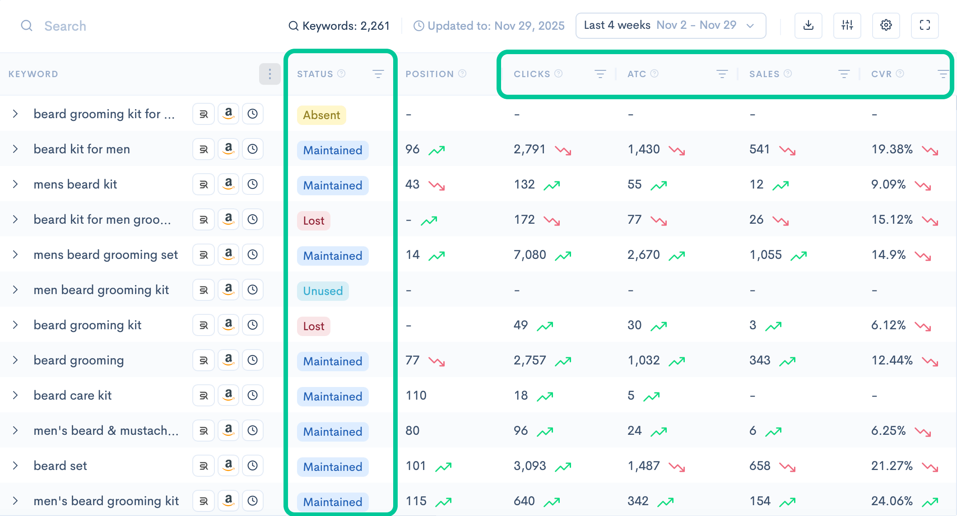Open Keyword column three-dot options menu

click(x=269, y=74)
